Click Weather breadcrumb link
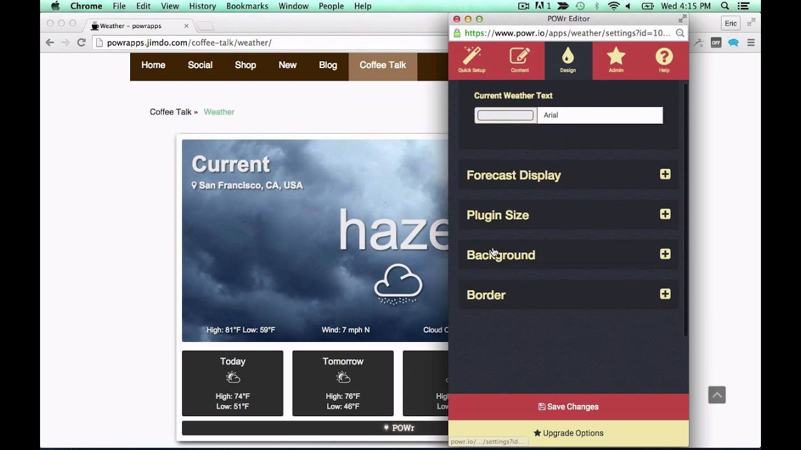Image resolution: width=801 pixels, height=450 pixels. (219, 112)
